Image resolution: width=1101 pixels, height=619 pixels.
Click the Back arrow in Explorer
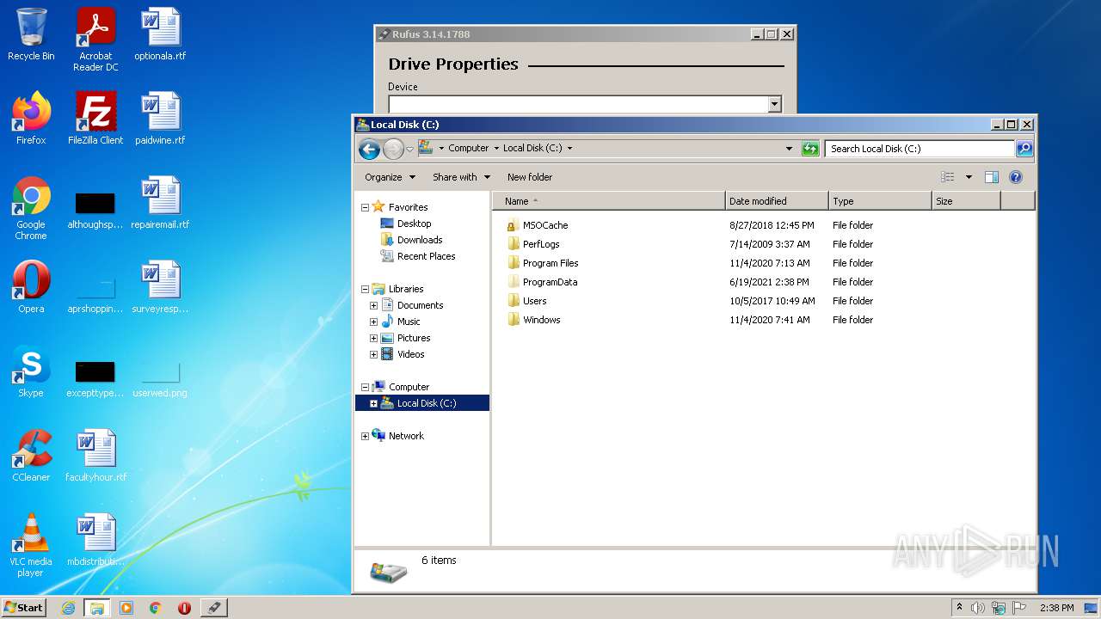point(369,149)
